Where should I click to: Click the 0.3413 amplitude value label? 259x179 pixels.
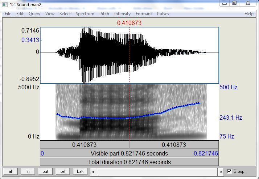[30, 40]
